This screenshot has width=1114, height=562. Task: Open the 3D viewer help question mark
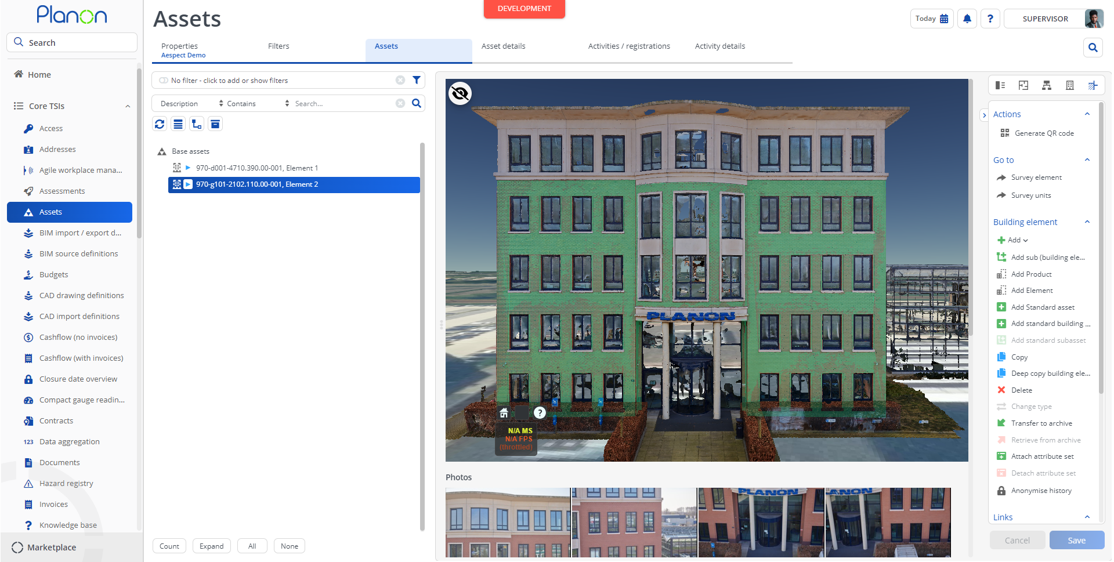(540, 412)
